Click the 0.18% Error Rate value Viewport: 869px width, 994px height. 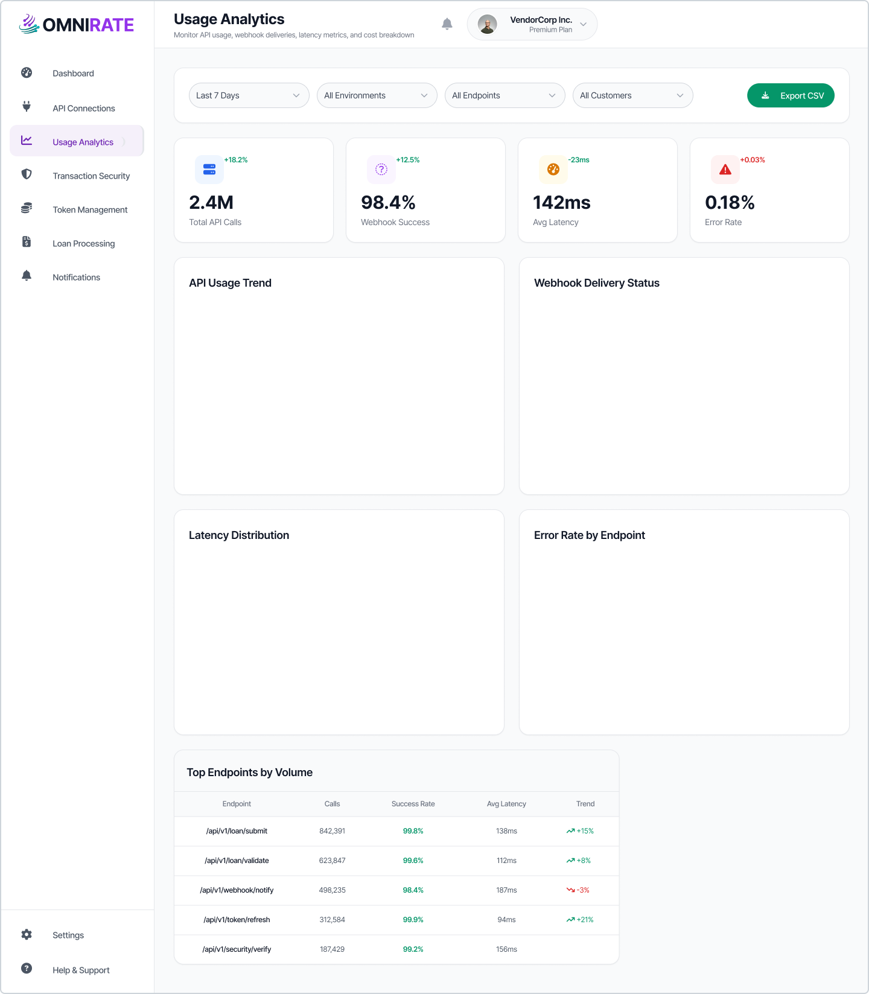pyautogui.click(x=730, y=202)
